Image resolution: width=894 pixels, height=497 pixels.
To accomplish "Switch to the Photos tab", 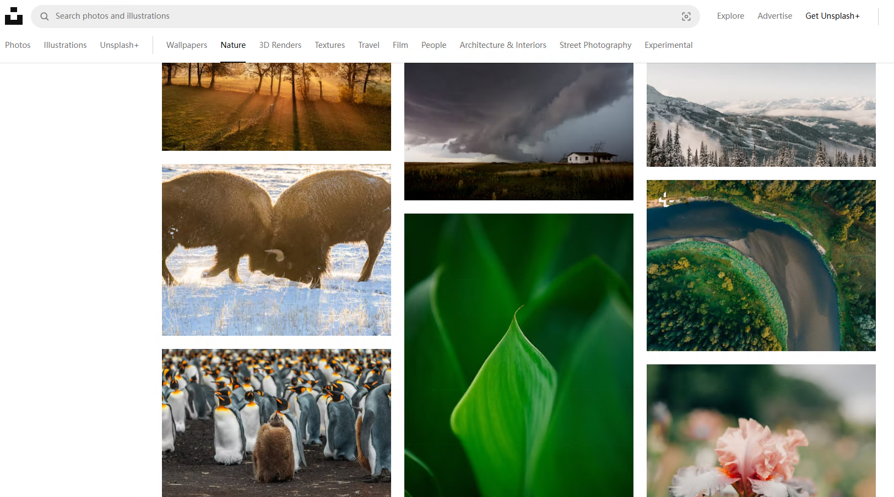I will pos(18,45).
